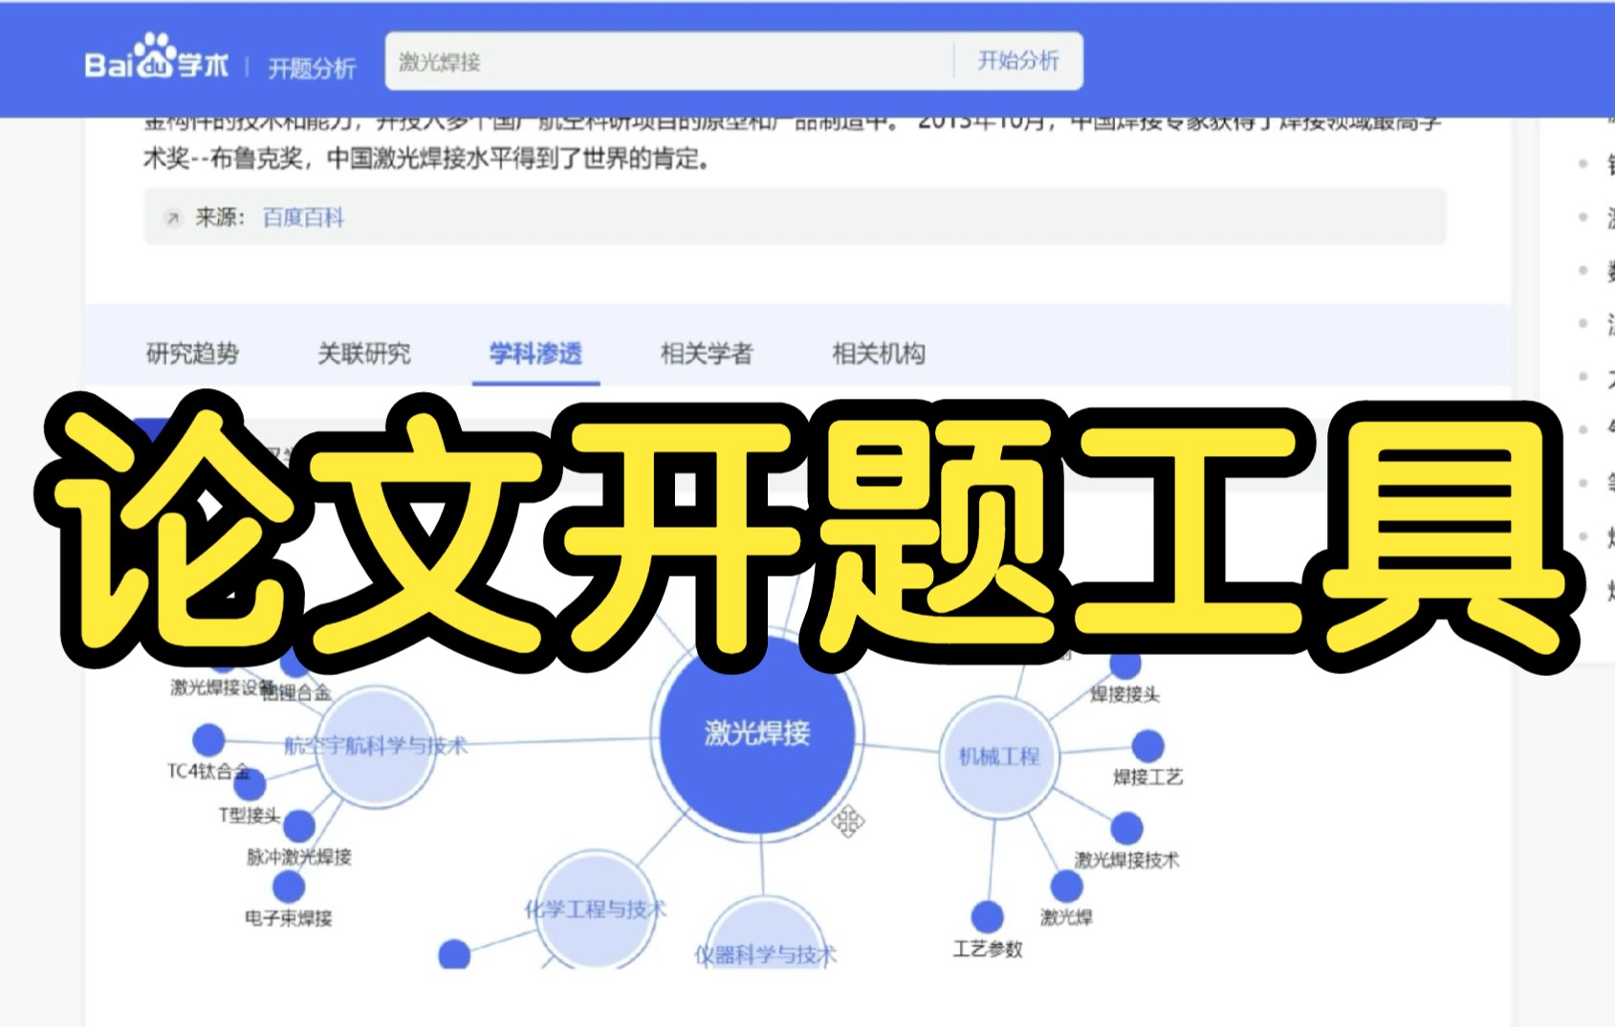This screenshot has height=1027, width=1615.
Task: Click the 激光焊 label text
Action: click(1066, 918)
